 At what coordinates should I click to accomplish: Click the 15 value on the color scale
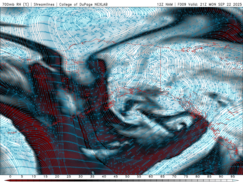point(45,177)
